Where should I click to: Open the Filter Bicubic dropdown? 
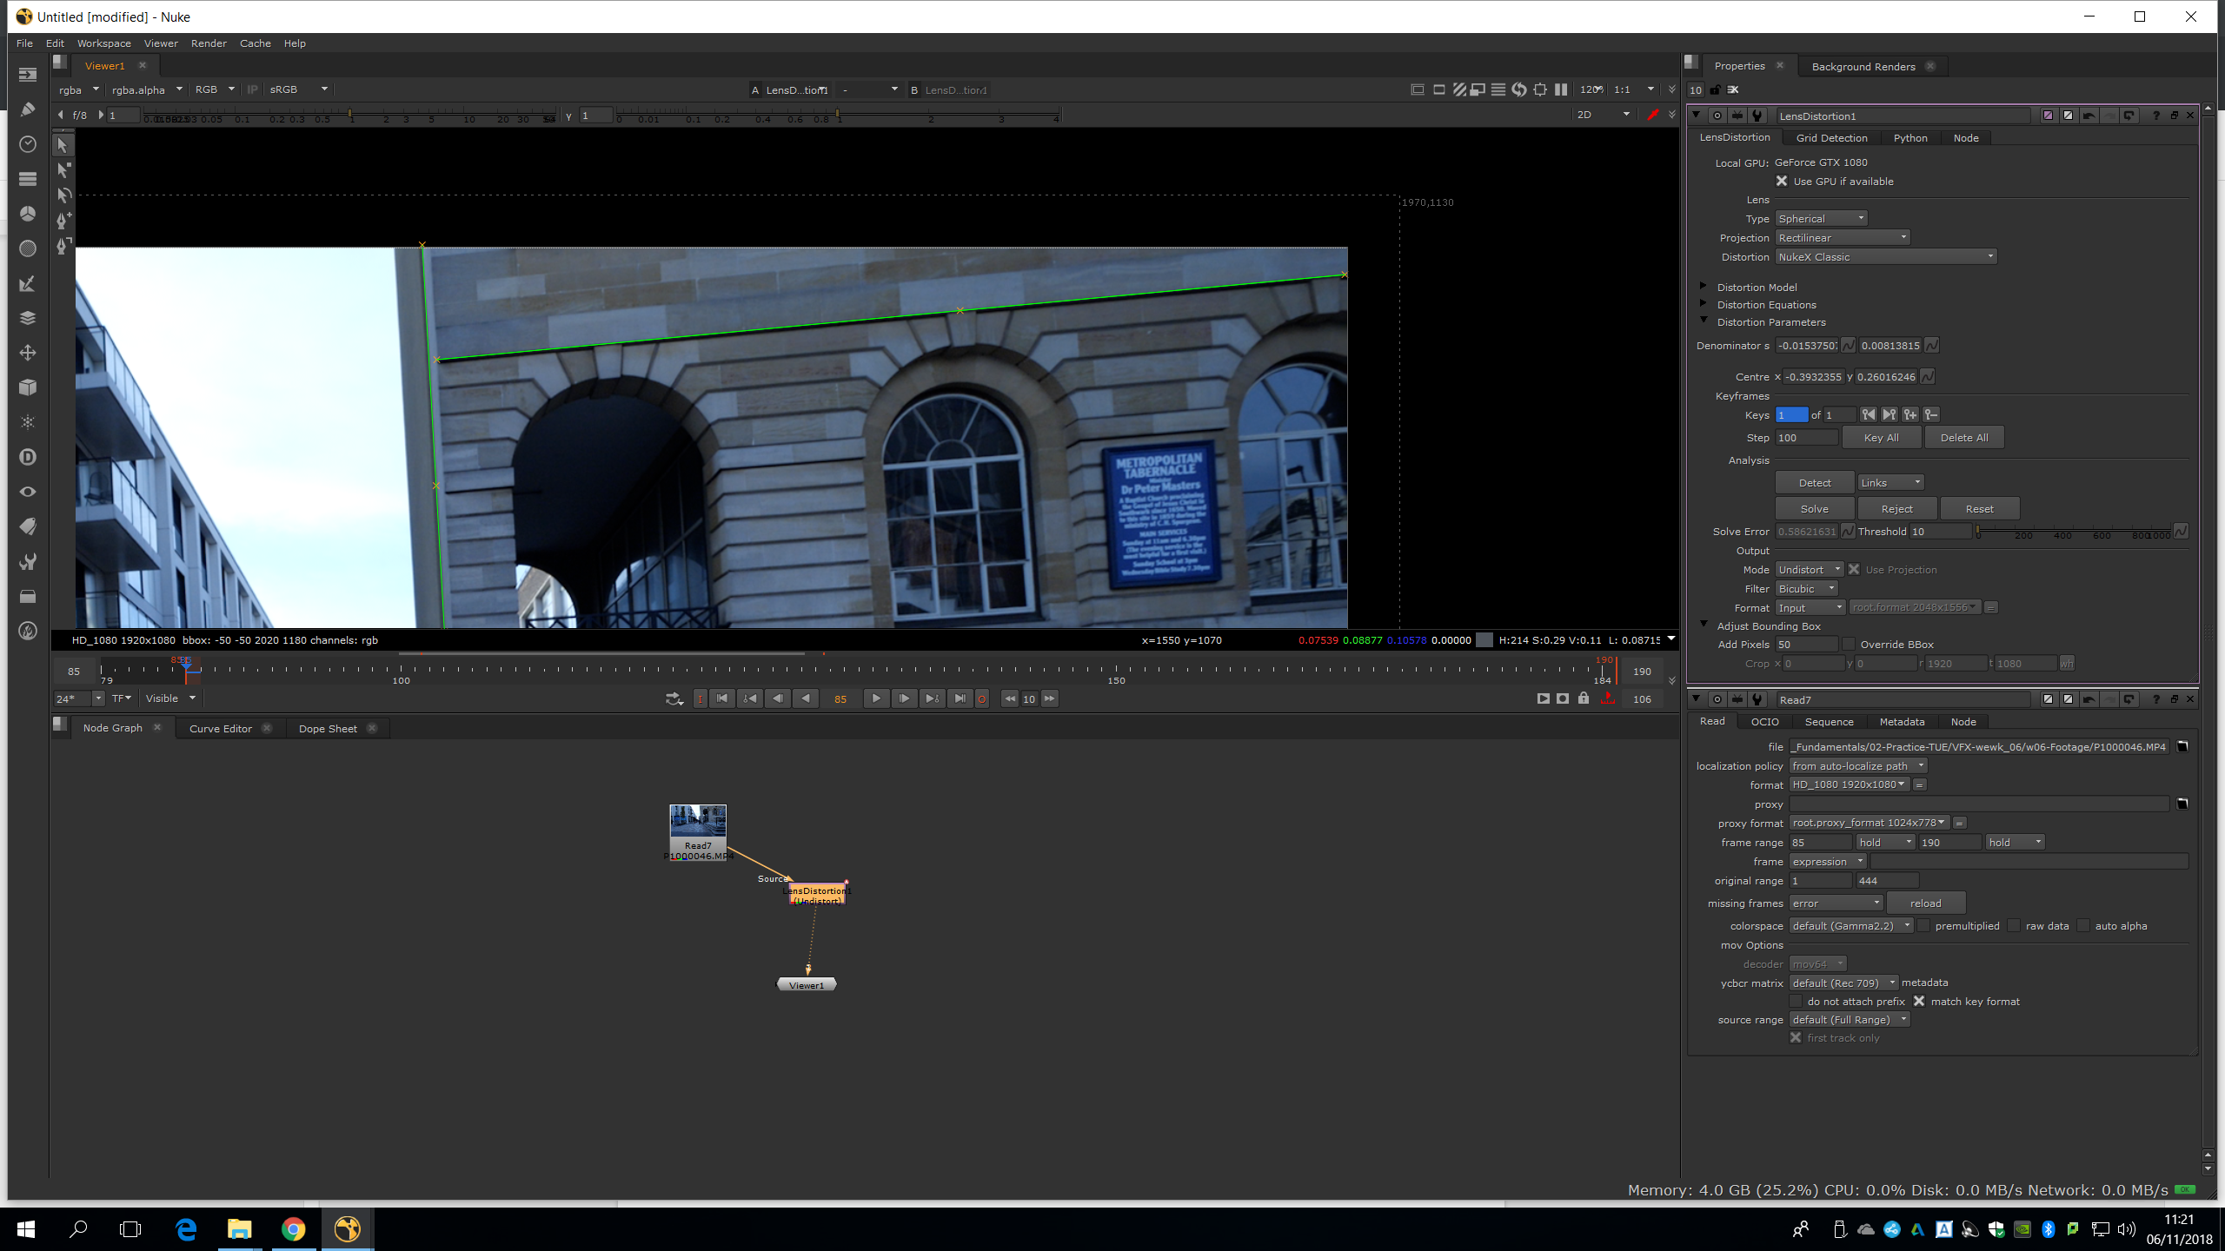[x=1806, y=589]
